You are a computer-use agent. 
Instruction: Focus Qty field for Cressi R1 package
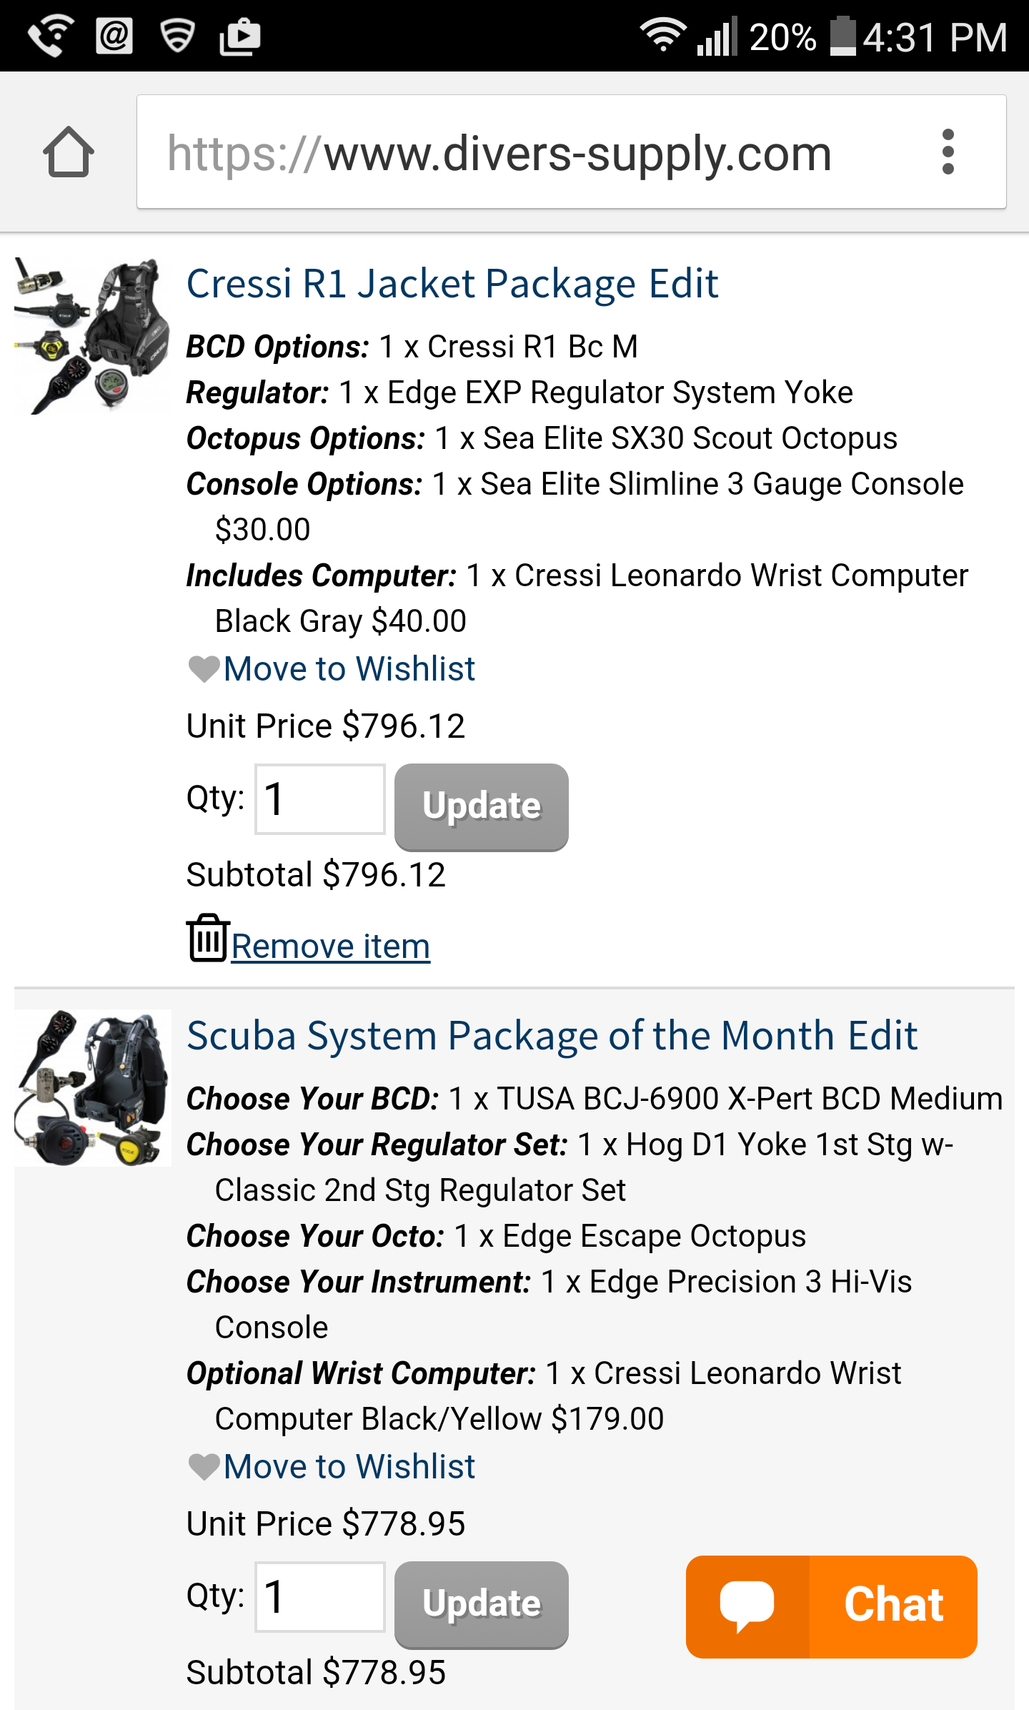coord(320,799)
